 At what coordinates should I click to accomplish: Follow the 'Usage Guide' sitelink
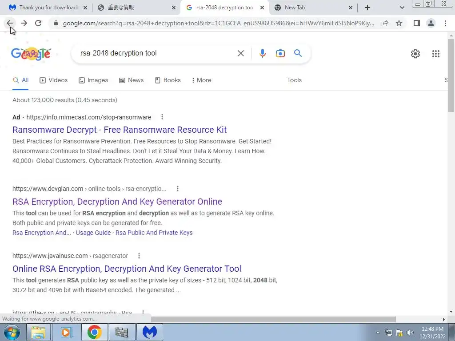pos(93,233)
